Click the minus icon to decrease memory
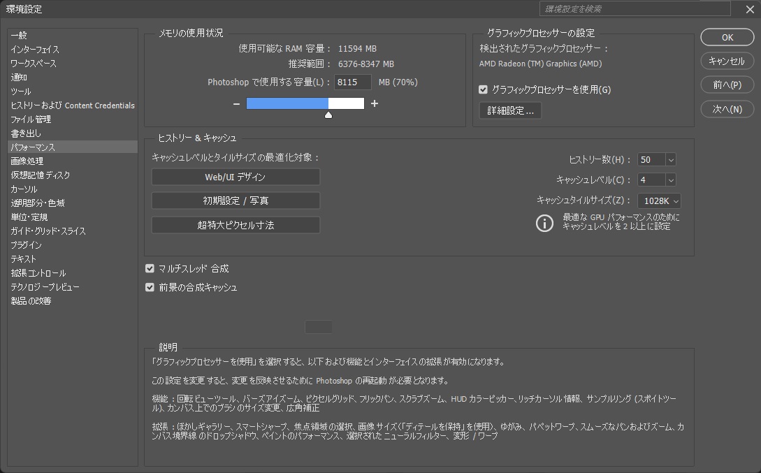 coord(236,104)
